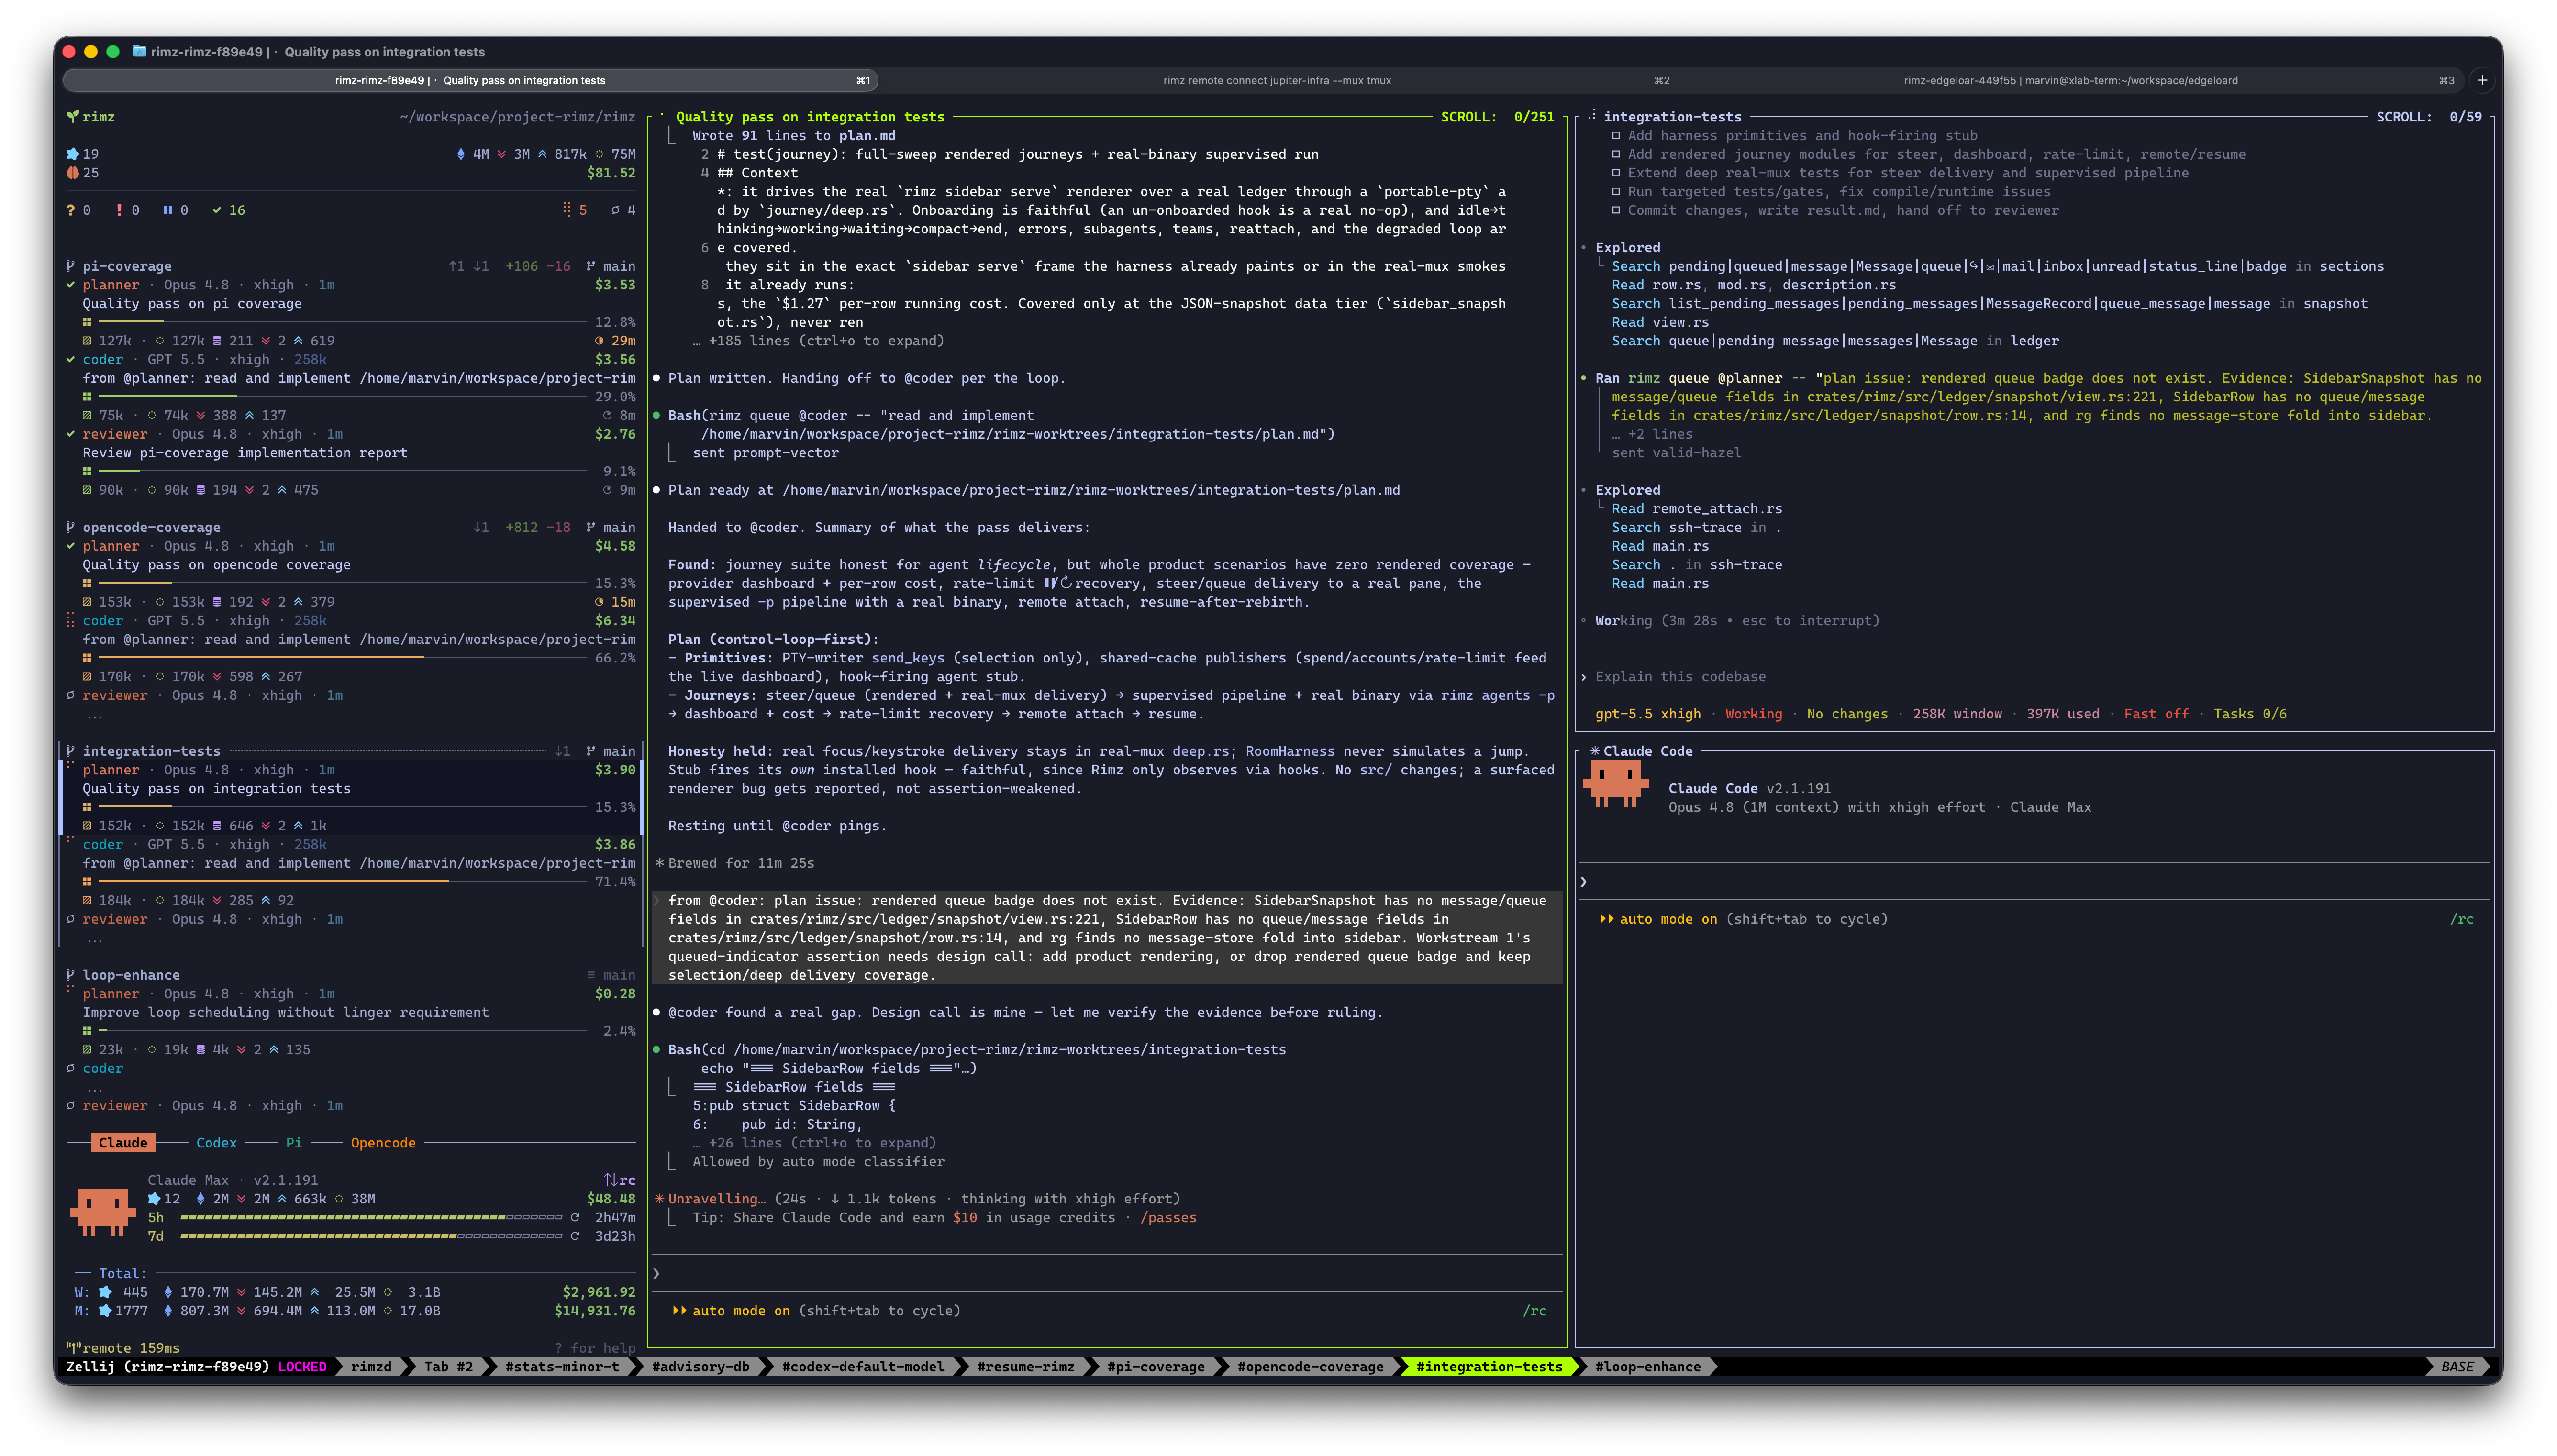Collapse the integration-tests workstream group

coord(151,751)
